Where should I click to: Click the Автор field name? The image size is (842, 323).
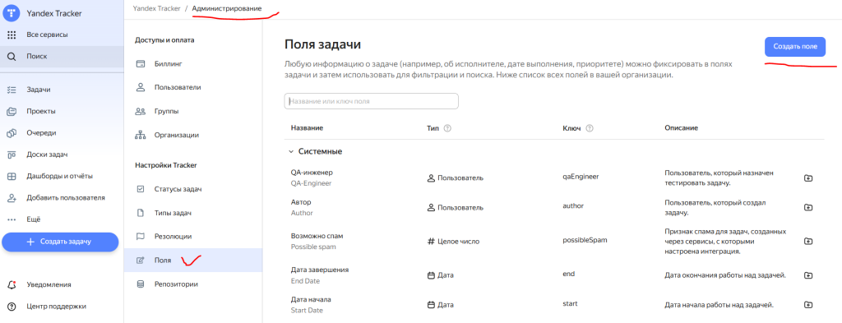[x=301, y=202]
